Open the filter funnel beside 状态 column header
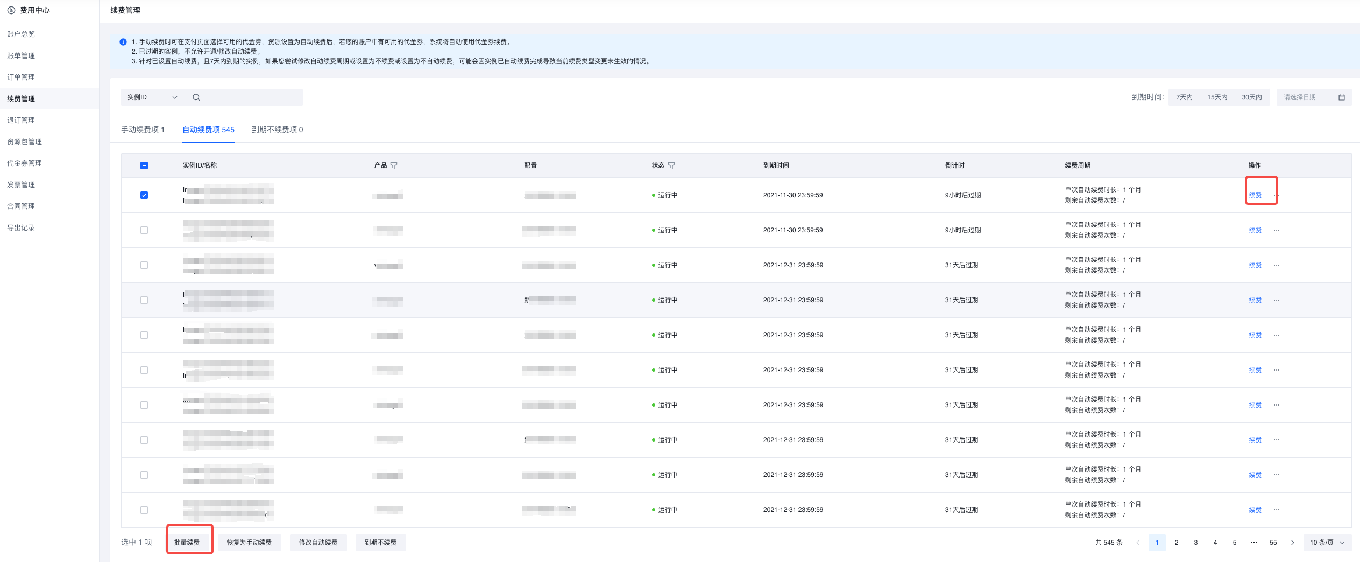Image resolution: width=1360 pixels, height=562 pixels. pos(671,166)
